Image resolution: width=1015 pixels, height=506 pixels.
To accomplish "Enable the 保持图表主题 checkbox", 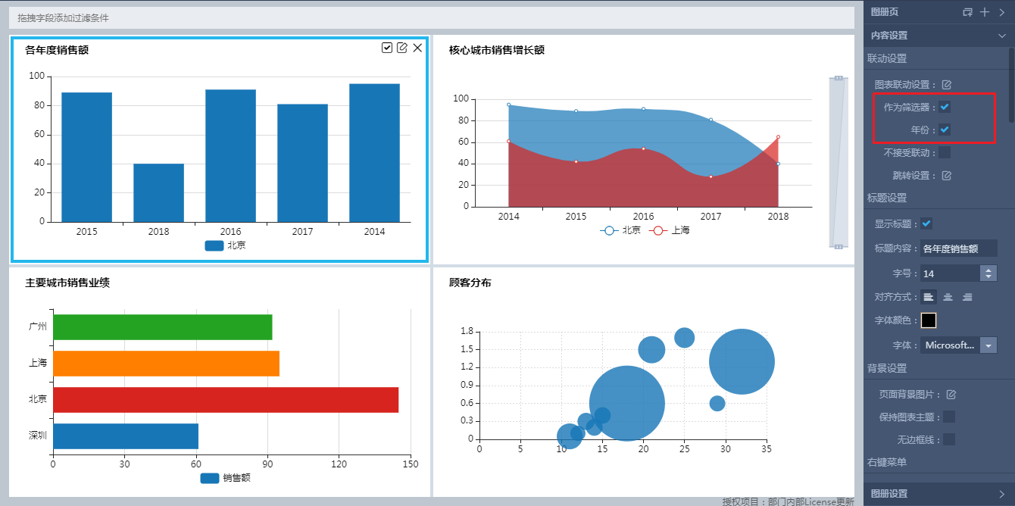I will point(949,417).
